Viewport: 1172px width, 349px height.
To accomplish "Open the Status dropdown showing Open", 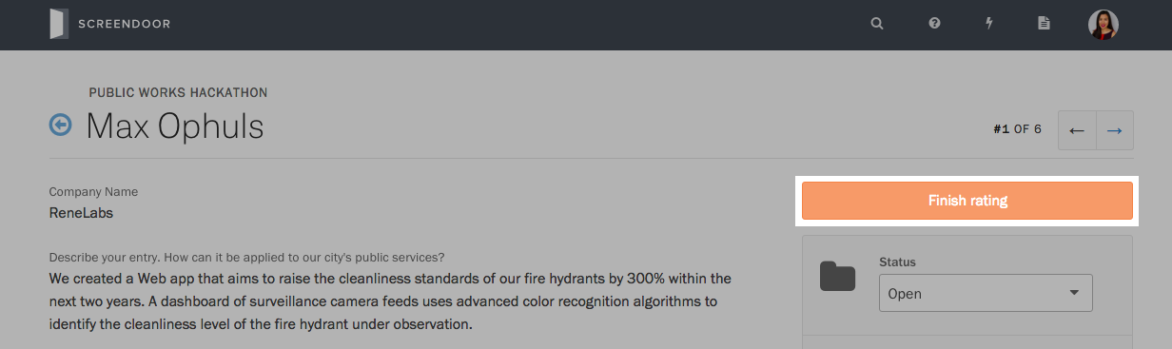I will click(x=986, y=293).
